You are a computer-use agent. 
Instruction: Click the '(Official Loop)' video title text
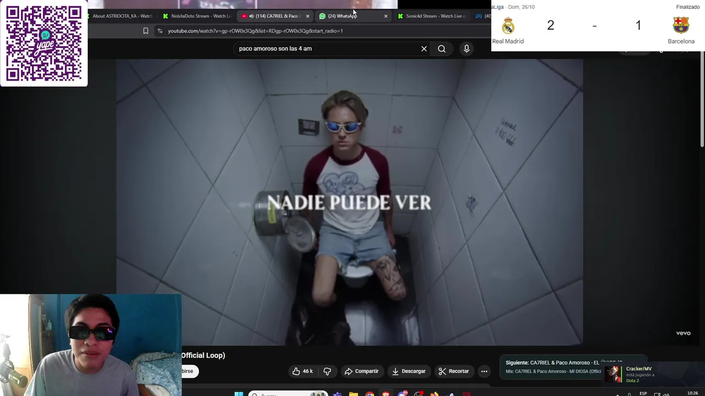pos(203,355)
